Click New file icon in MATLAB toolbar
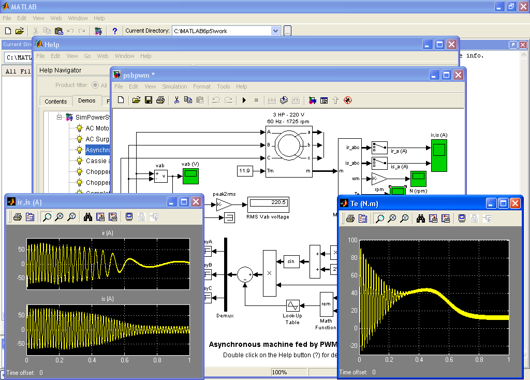Image resolution: width=530 pixels, height=380 pixels. pos(8,31)
